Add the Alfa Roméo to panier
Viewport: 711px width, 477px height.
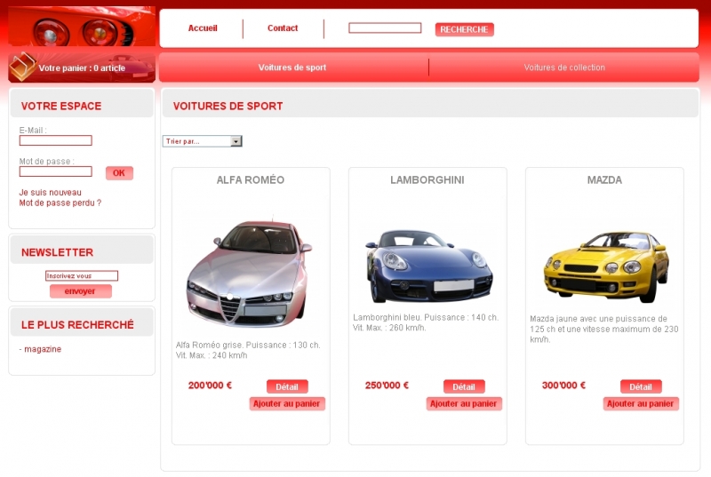click(x=287, y=403)
